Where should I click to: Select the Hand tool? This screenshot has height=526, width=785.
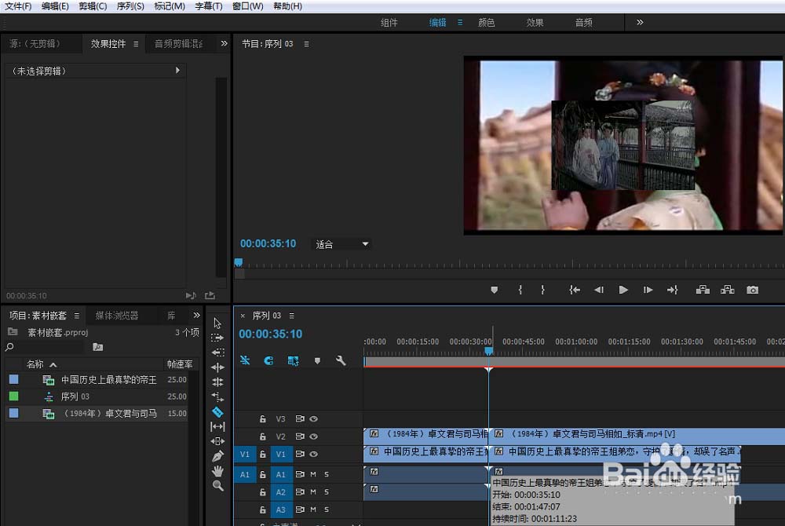(217, 471)
